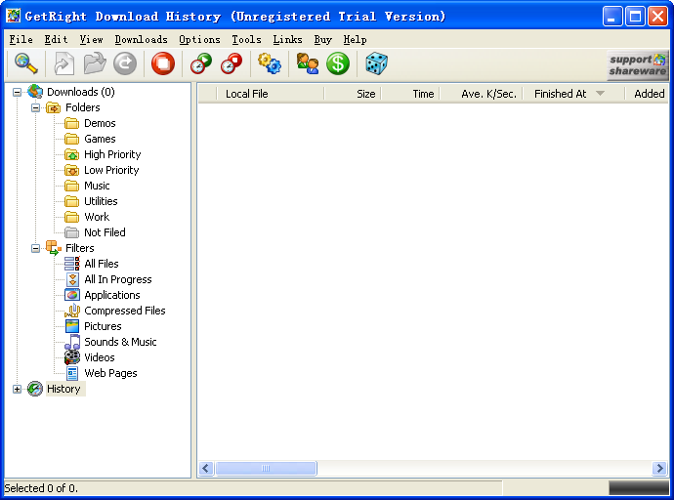
Task: Sort by Time column header
Action: [x=410, y=94]
